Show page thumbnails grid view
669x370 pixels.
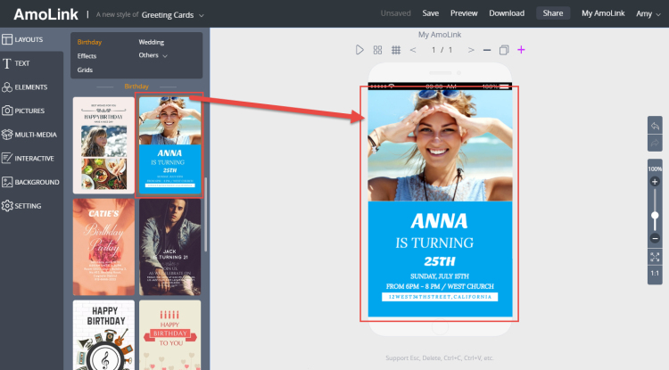(x=377, y=50)
